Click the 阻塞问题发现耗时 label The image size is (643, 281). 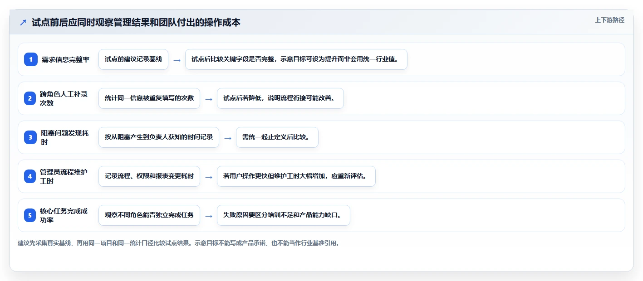coord(65,137)
